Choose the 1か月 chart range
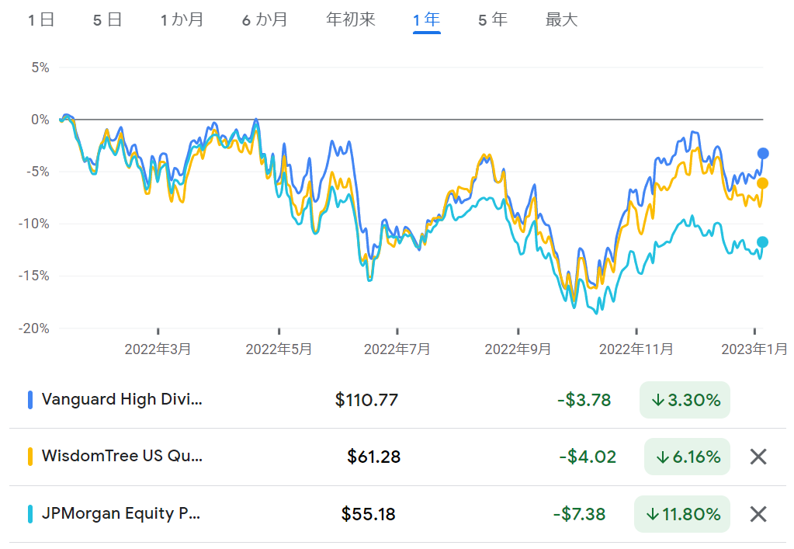The height and width of the screenshot is (549, 794). (182, 19)
